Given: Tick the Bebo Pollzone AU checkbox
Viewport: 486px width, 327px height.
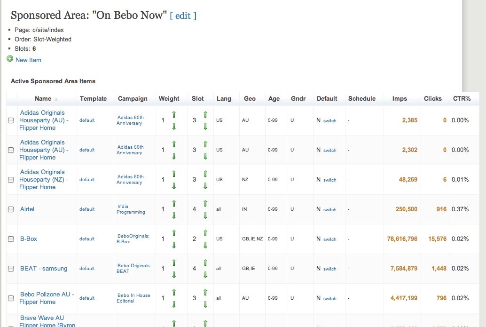Looking at the screenshot, I should [x=11, y=298].
